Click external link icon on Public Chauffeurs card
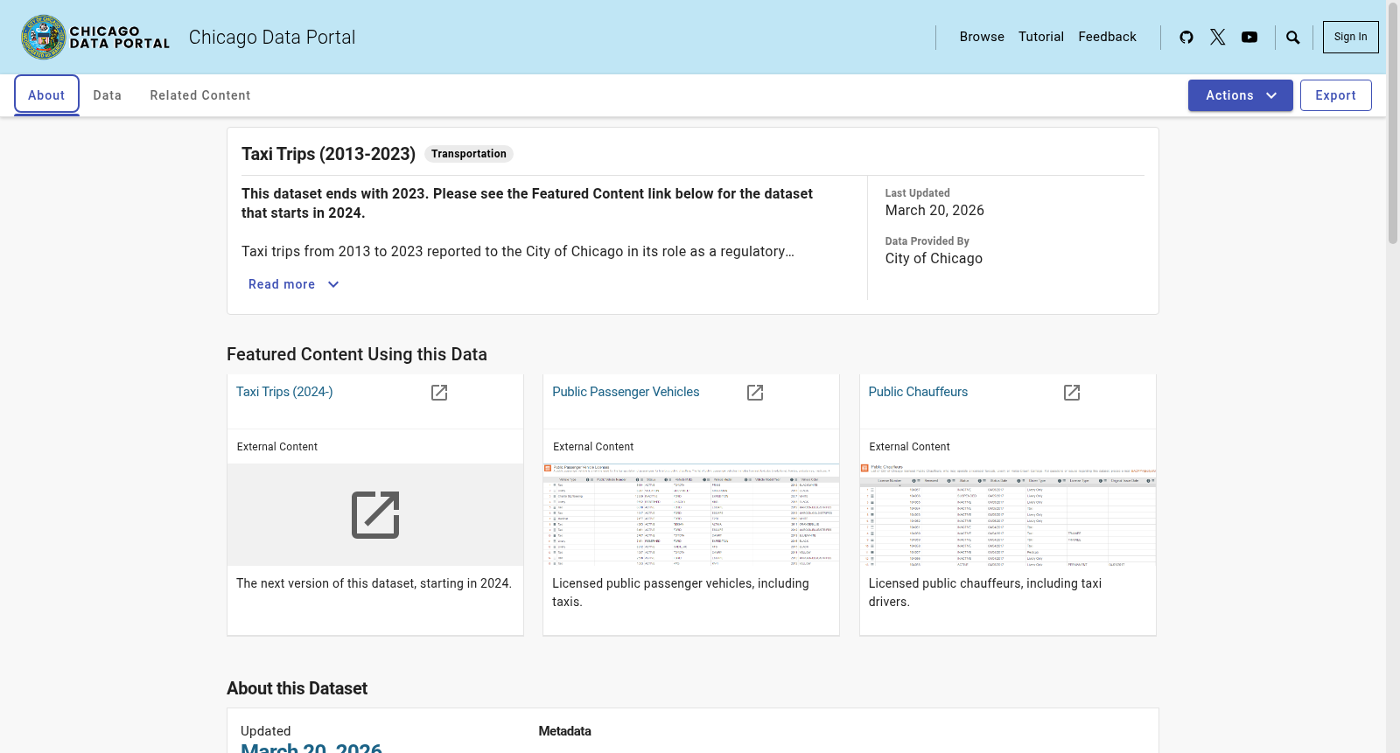The height and width of the screenshot is (753, 1400). pyautogui.click(x=1072, y=393)
